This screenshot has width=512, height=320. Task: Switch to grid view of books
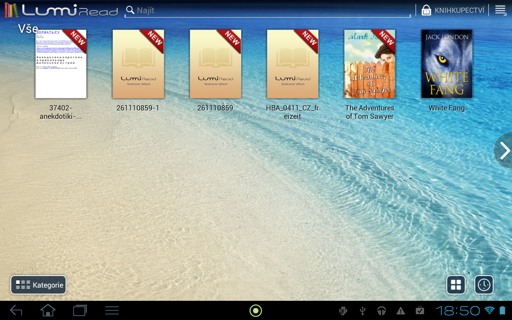point(456,285)
